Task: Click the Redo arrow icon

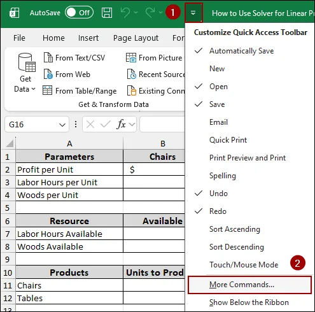Action: (x=150, y=13)
